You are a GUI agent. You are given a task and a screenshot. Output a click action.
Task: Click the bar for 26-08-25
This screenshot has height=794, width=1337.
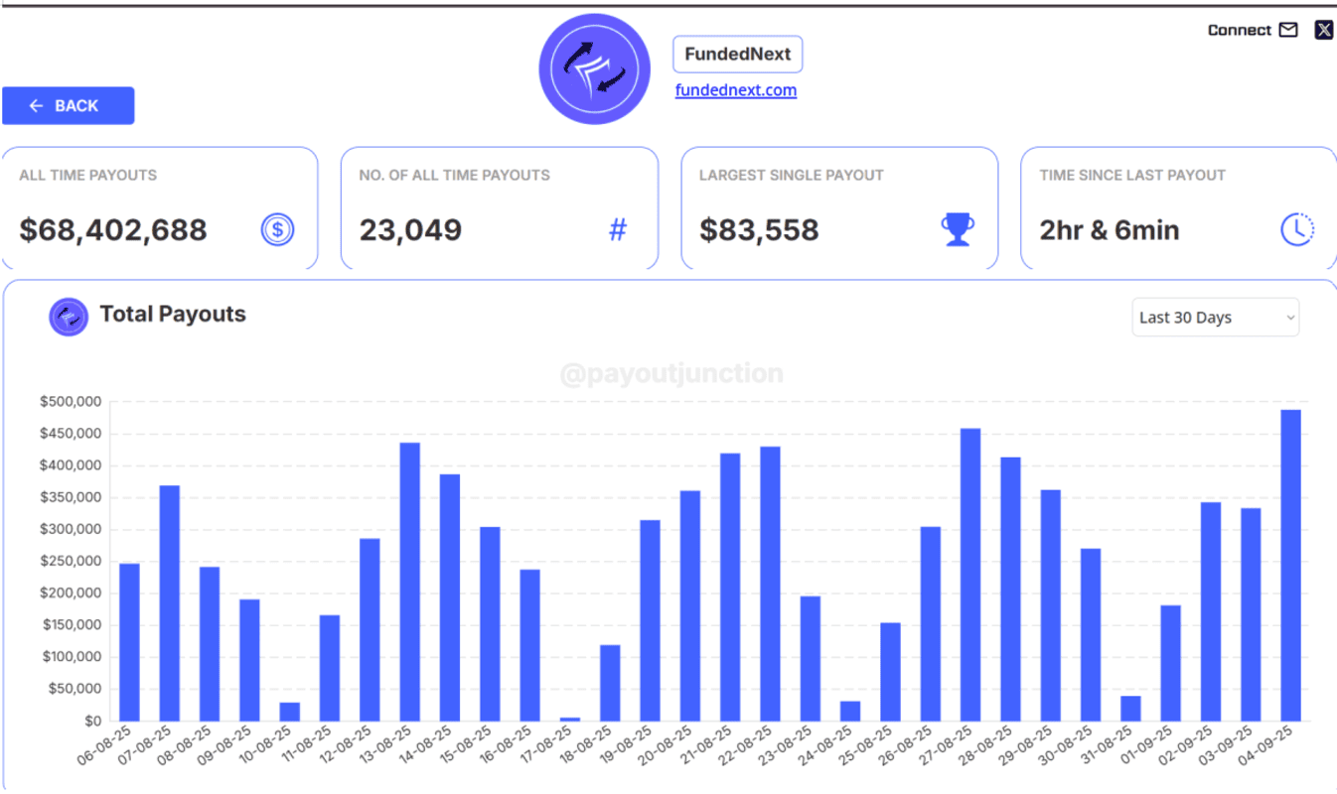pos(931,624)
